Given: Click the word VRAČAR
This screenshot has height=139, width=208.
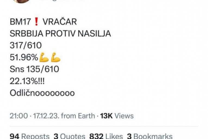Looking at the screenshot, I should 60,21.
